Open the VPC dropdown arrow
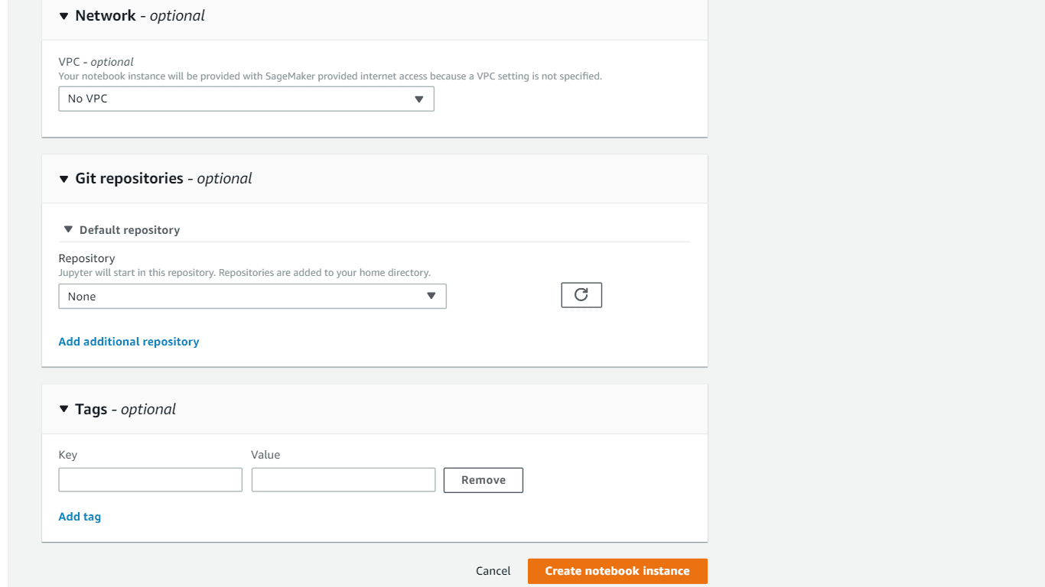1045x587 pixels. [419, 99]
